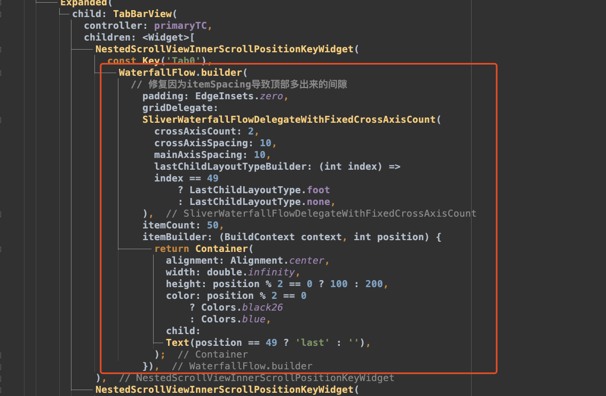This screenshot has height=396, width=606.
Task: Select double.infinity value
Action: pyautogui.click(x=251, y=272)
